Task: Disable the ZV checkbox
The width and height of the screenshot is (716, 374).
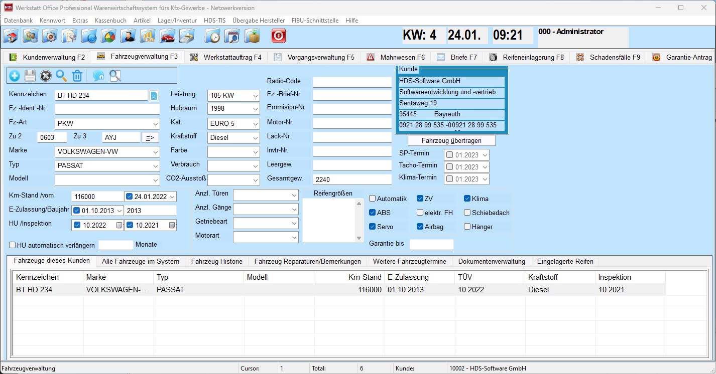Action: 419,199
